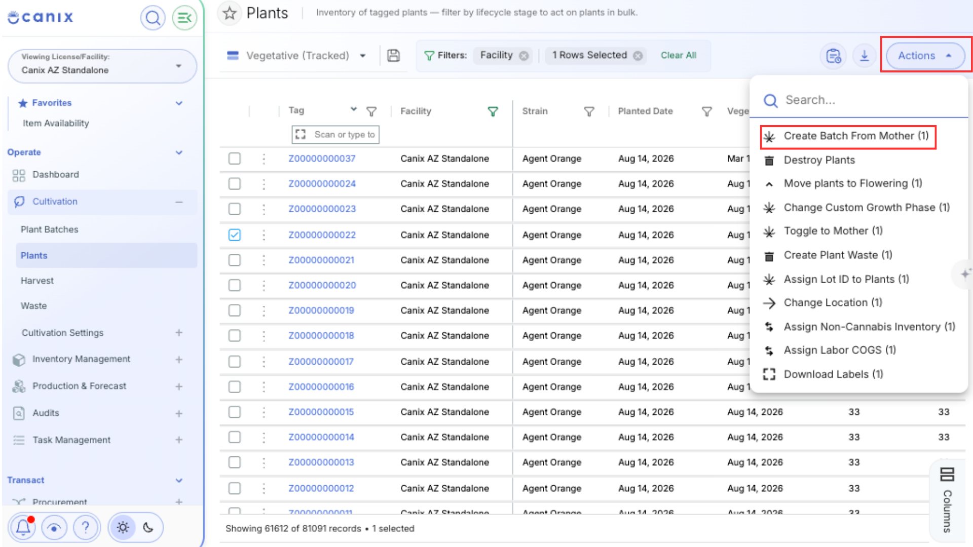This screenshot has width=973, height=547.
Task: Select checkbox for plant Z00000000019
Action: [x=234, y=310]
